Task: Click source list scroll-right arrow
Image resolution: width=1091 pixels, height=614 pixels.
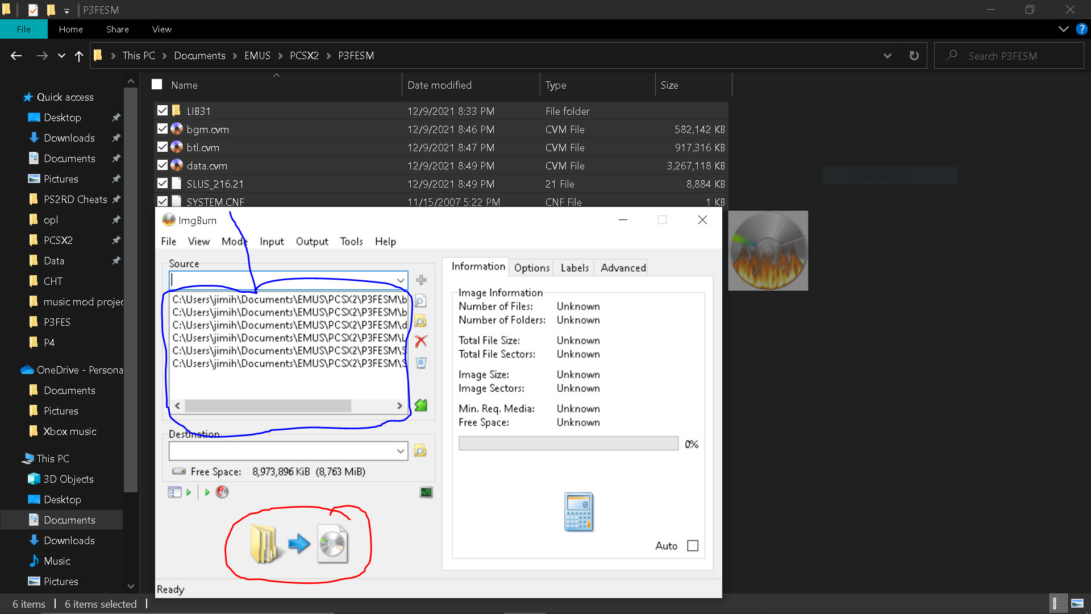Action: pyautogui.click(x=399, y=405)
